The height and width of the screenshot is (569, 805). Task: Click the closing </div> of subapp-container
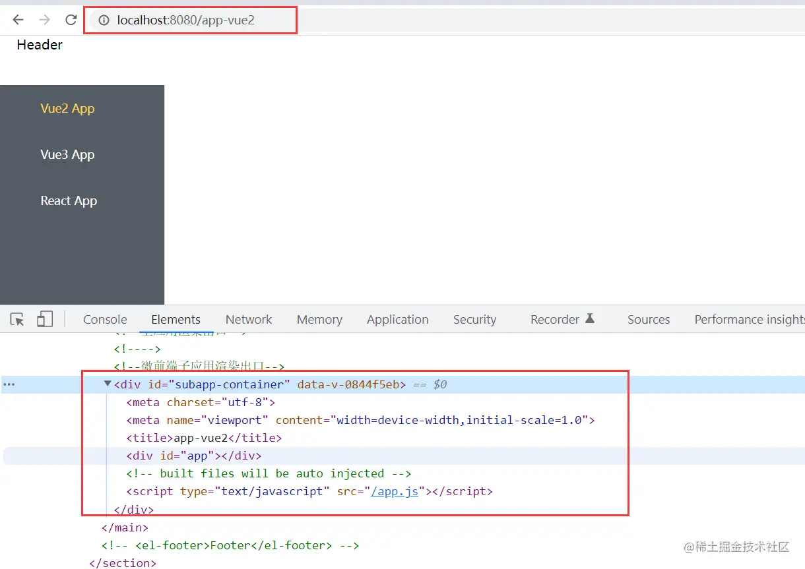[x=134, y=510]
